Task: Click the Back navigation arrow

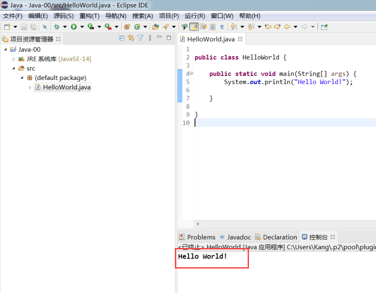Action: point(287,27)
